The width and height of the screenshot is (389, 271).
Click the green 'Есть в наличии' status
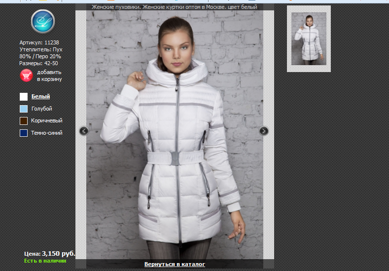[45, 260]
